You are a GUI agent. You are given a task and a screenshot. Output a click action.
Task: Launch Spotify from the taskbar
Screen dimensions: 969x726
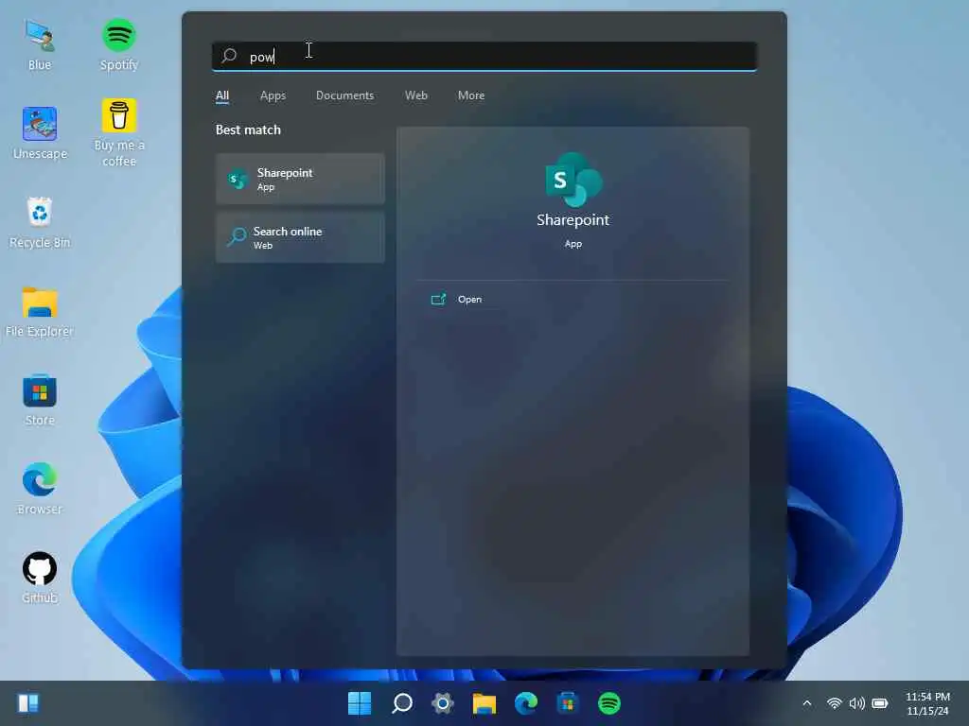[x=609, y=703]
